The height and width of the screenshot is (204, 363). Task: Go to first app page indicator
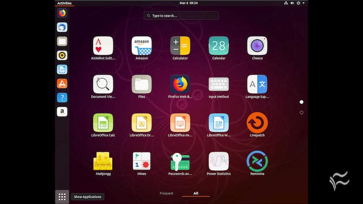[x=302, y=102]
